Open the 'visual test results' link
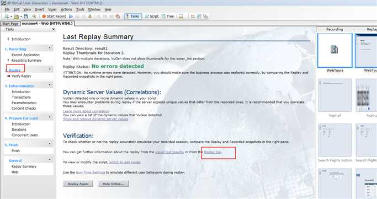 [169, 152]
